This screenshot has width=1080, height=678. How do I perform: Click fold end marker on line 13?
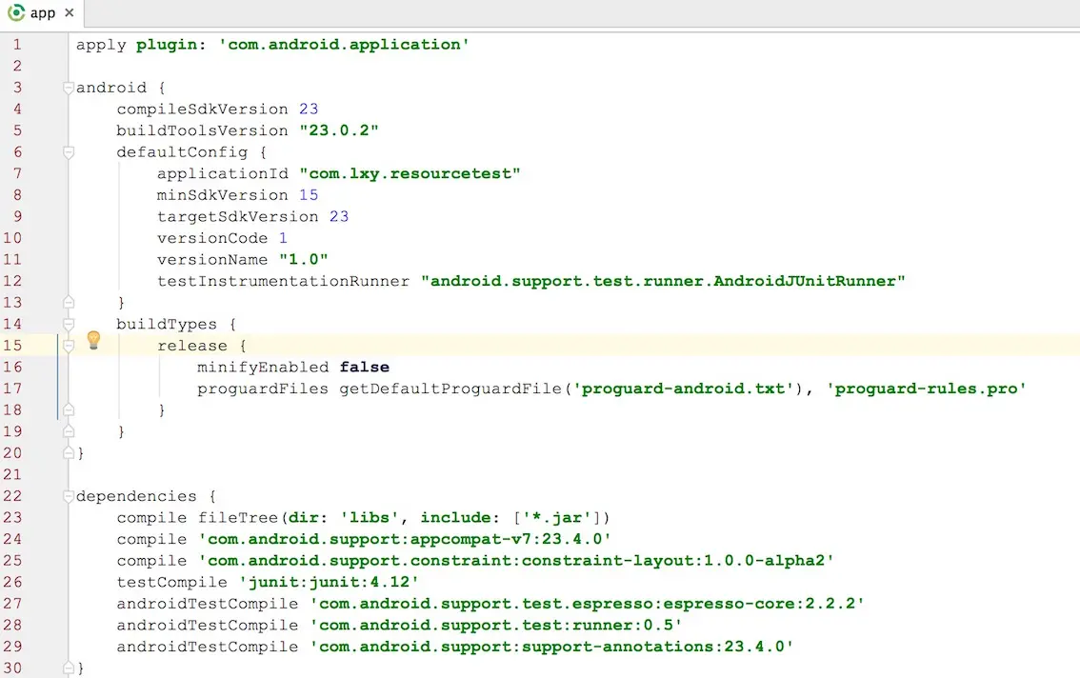(x=69, y=303)
